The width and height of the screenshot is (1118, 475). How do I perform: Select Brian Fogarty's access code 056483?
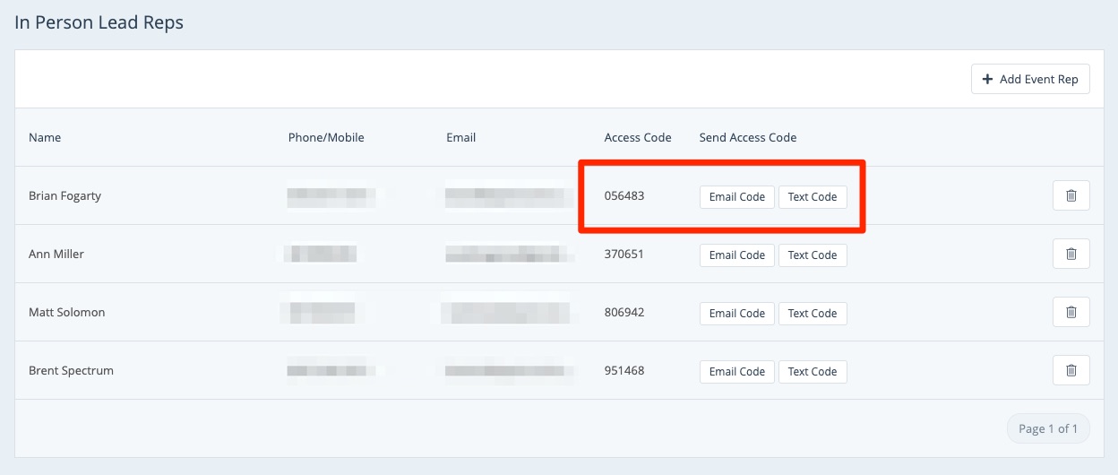click(x=624, y=195)
